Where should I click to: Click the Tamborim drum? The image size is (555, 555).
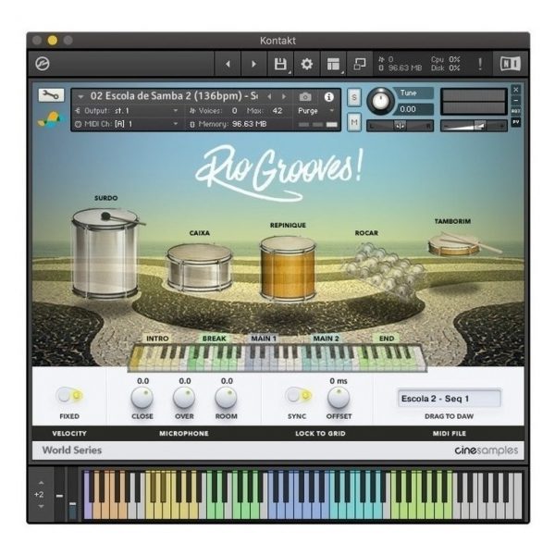coord(457,244)
